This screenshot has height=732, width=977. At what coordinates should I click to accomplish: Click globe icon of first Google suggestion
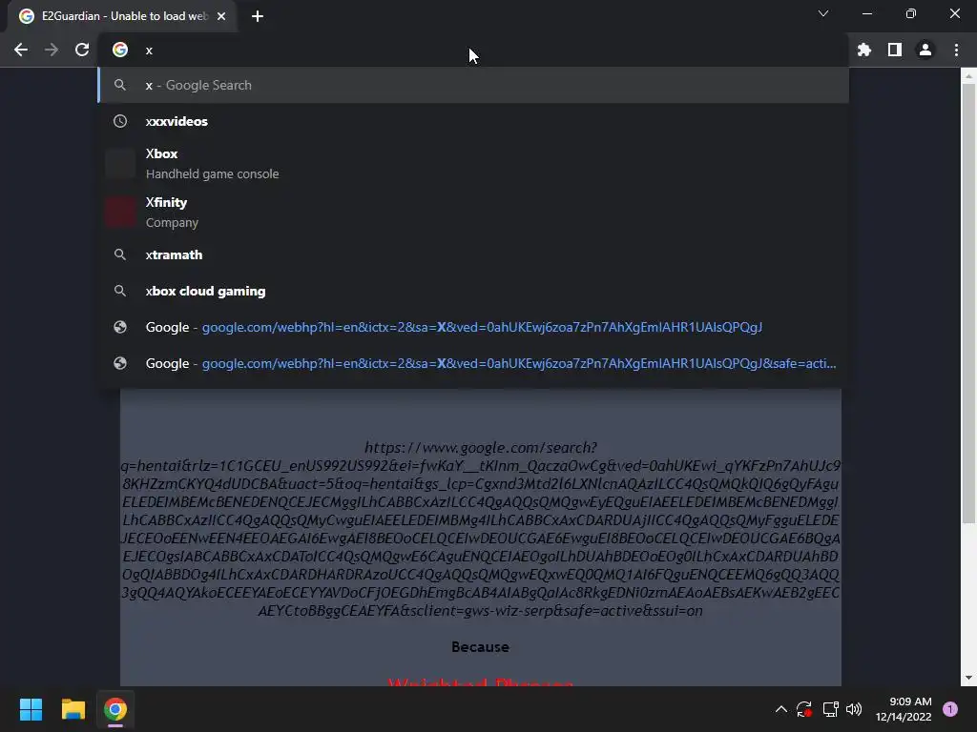point(120,327)
